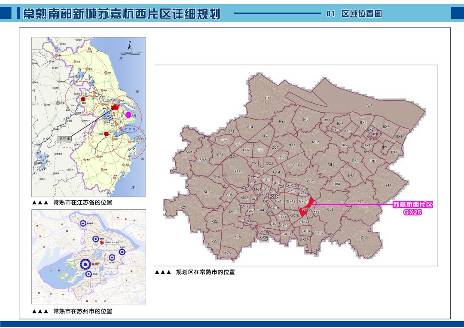Screen dimensions: 464x328
Task: Select the large blue Suzhou city marker
Action: point(85,264)
